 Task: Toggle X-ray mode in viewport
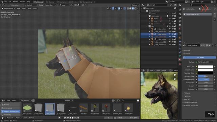(124, 8)
